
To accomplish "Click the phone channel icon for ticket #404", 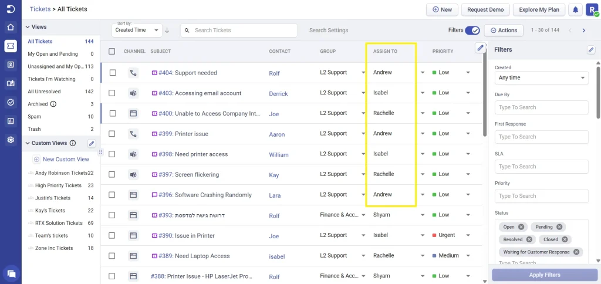I will (x=133, y=73).
